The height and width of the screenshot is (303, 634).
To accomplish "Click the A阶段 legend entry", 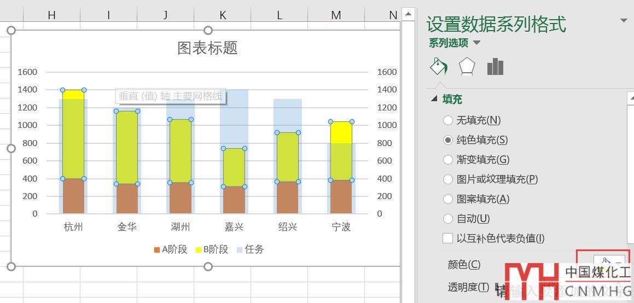I will click(x=171, y=249).
